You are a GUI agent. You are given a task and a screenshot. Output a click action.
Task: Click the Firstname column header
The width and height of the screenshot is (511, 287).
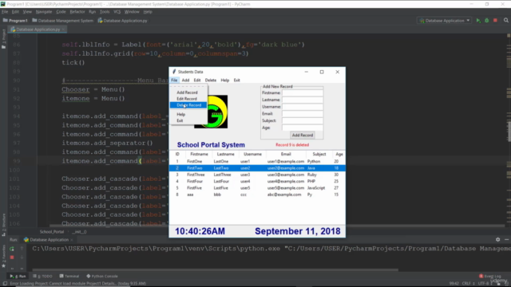tap(199, 154)
